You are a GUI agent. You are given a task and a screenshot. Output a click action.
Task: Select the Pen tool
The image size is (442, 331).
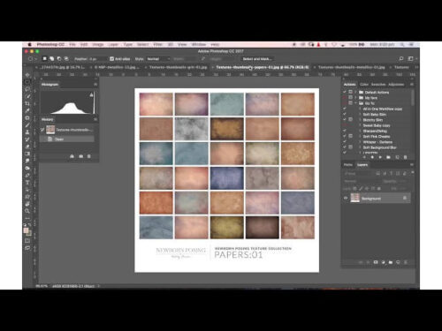tap(27, 175)
